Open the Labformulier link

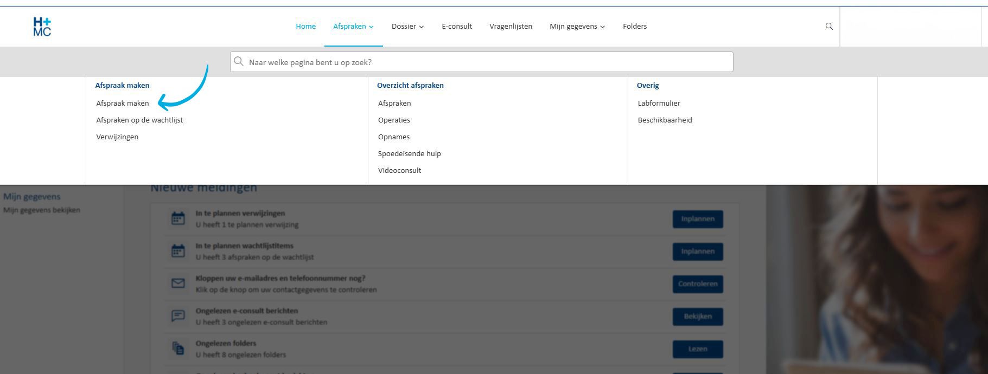[x=659, y=103]
